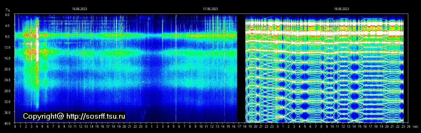The width and height of the screenshot is (421, 133).
Task: Click the white saturated band in 18.06 panel
Action: click(324, 33)
